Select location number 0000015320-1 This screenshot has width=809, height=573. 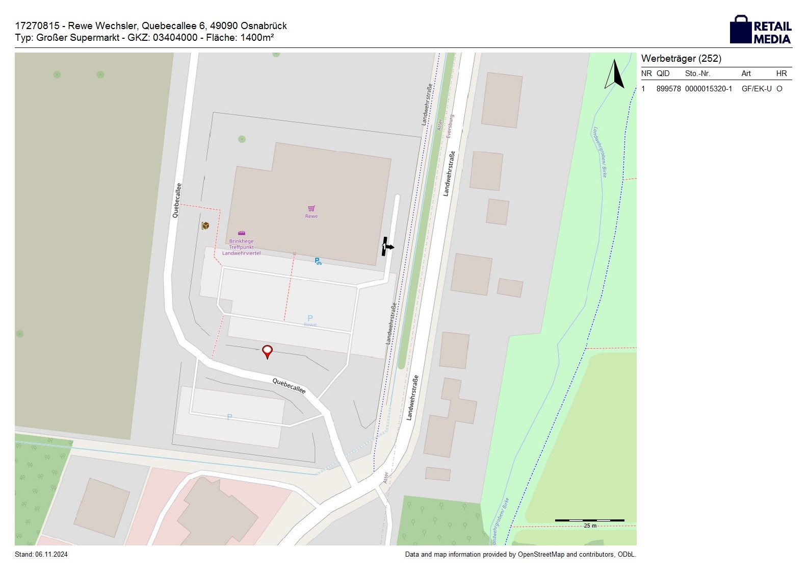tap(708, 89)
